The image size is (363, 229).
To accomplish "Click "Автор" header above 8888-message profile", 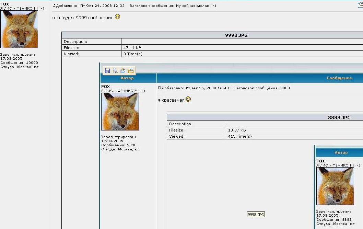I will tap(341, 152).
